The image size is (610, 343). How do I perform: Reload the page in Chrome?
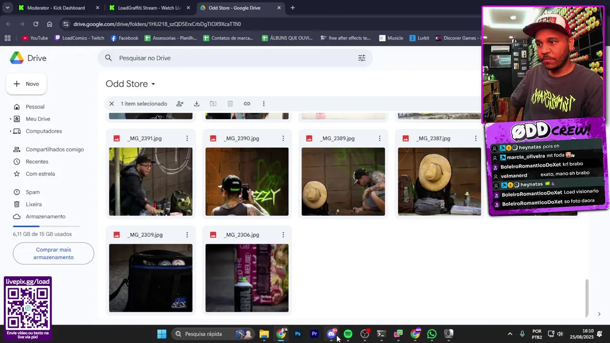coord(36,24)
